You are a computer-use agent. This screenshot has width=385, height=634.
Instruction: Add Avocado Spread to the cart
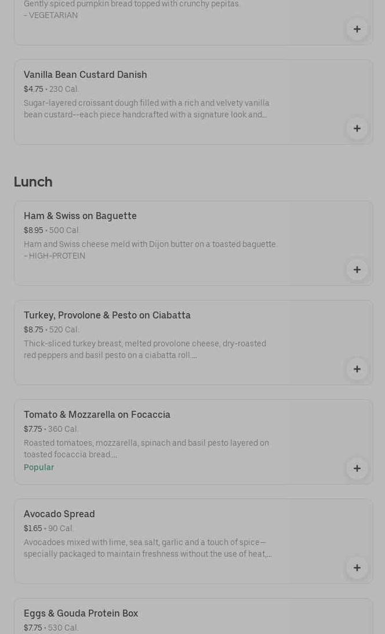point(357,568)
